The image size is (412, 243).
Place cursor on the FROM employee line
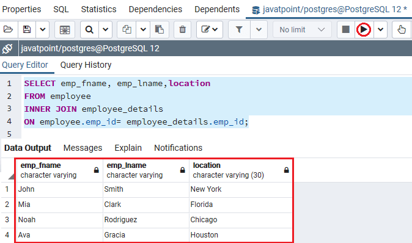pyautogui.click(x=57, y=96)
